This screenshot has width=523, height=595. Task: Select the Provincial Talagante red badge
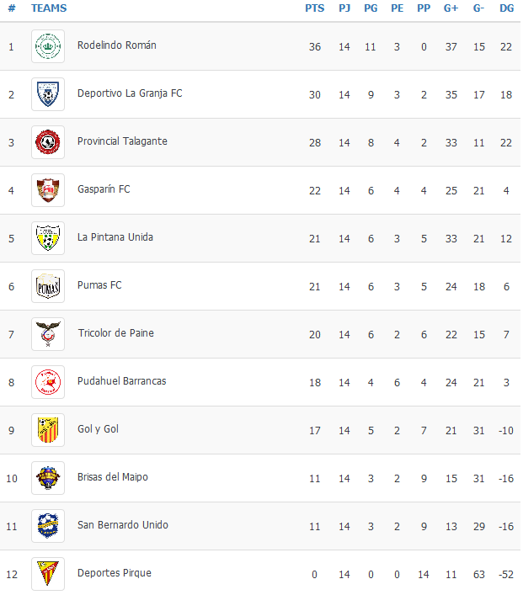coord(48,142)
